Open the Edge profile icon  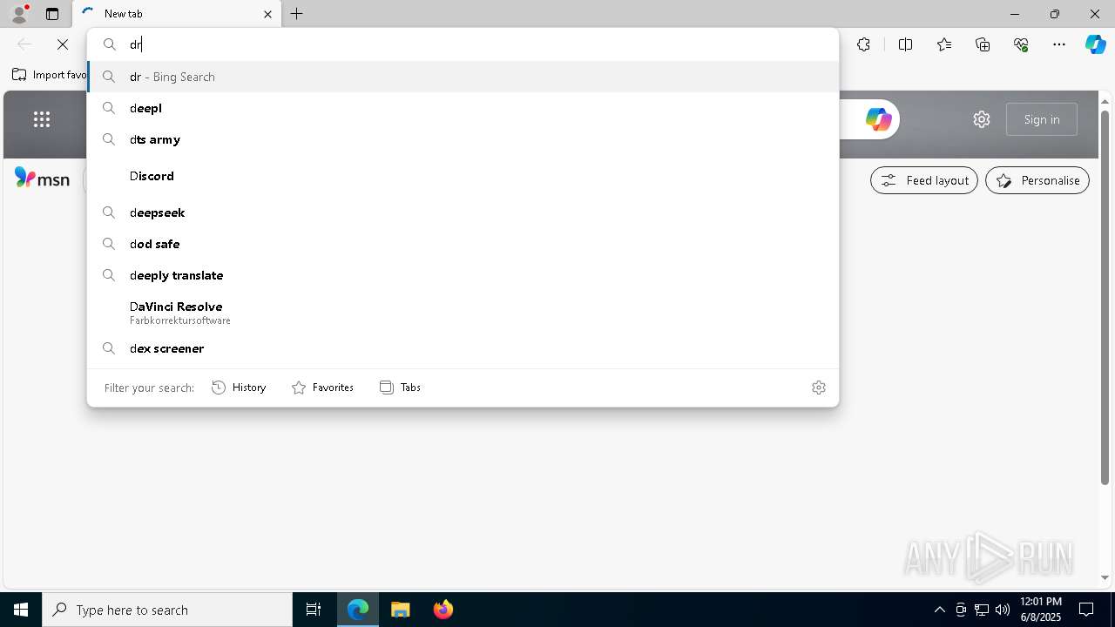point(19,14)
